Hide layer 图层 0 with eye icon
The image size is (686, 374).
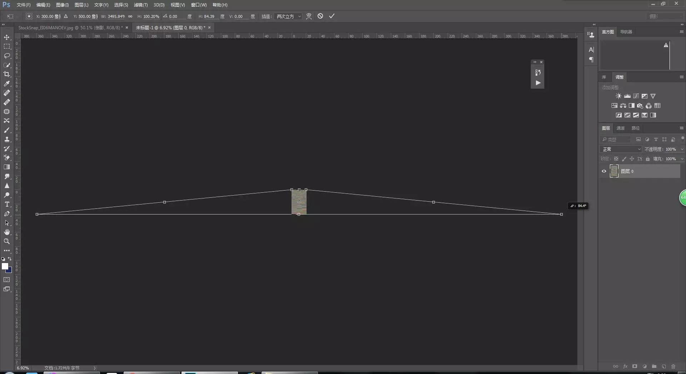point(604,171)
